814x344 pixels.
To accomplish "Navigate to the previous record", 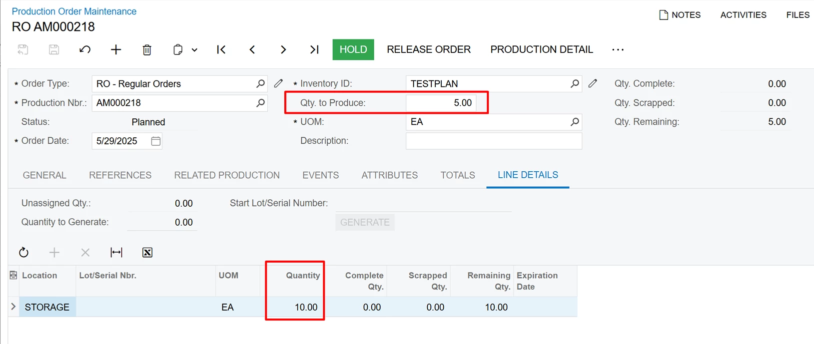I will tap(252, 49).
